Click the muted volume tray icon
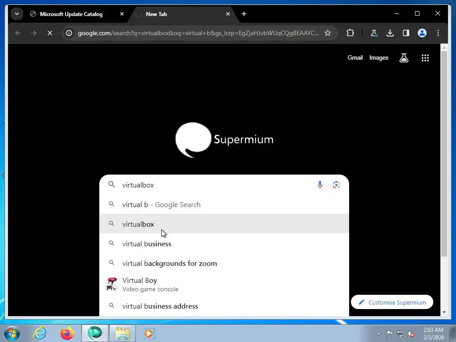Image resolution: width=456 pixels, height=342 pixels. [411, 334]
